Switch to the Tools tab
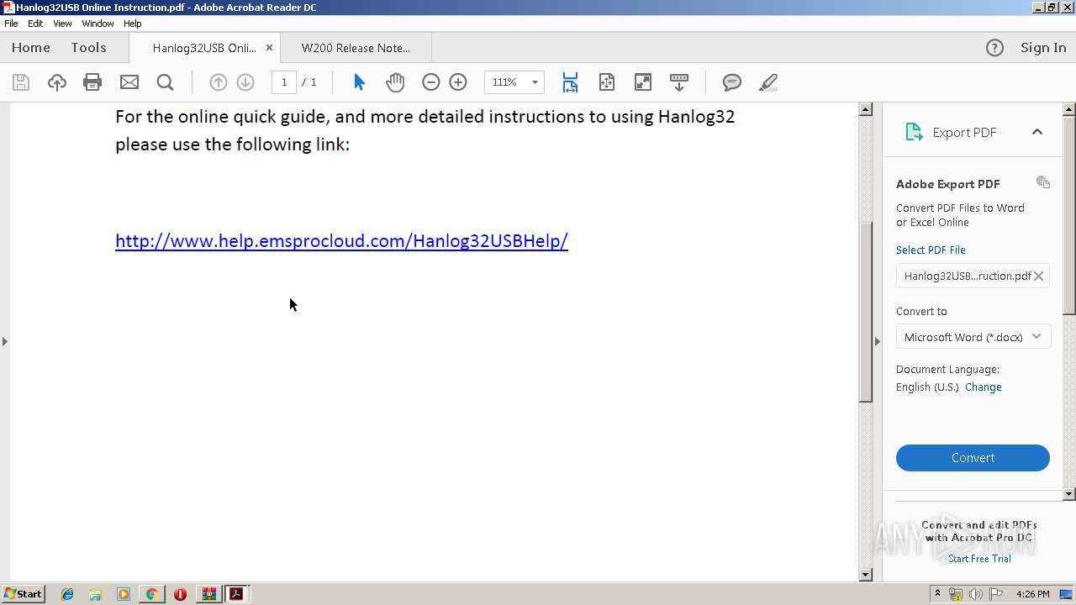1076x605 pixels. tap(88, 48)
